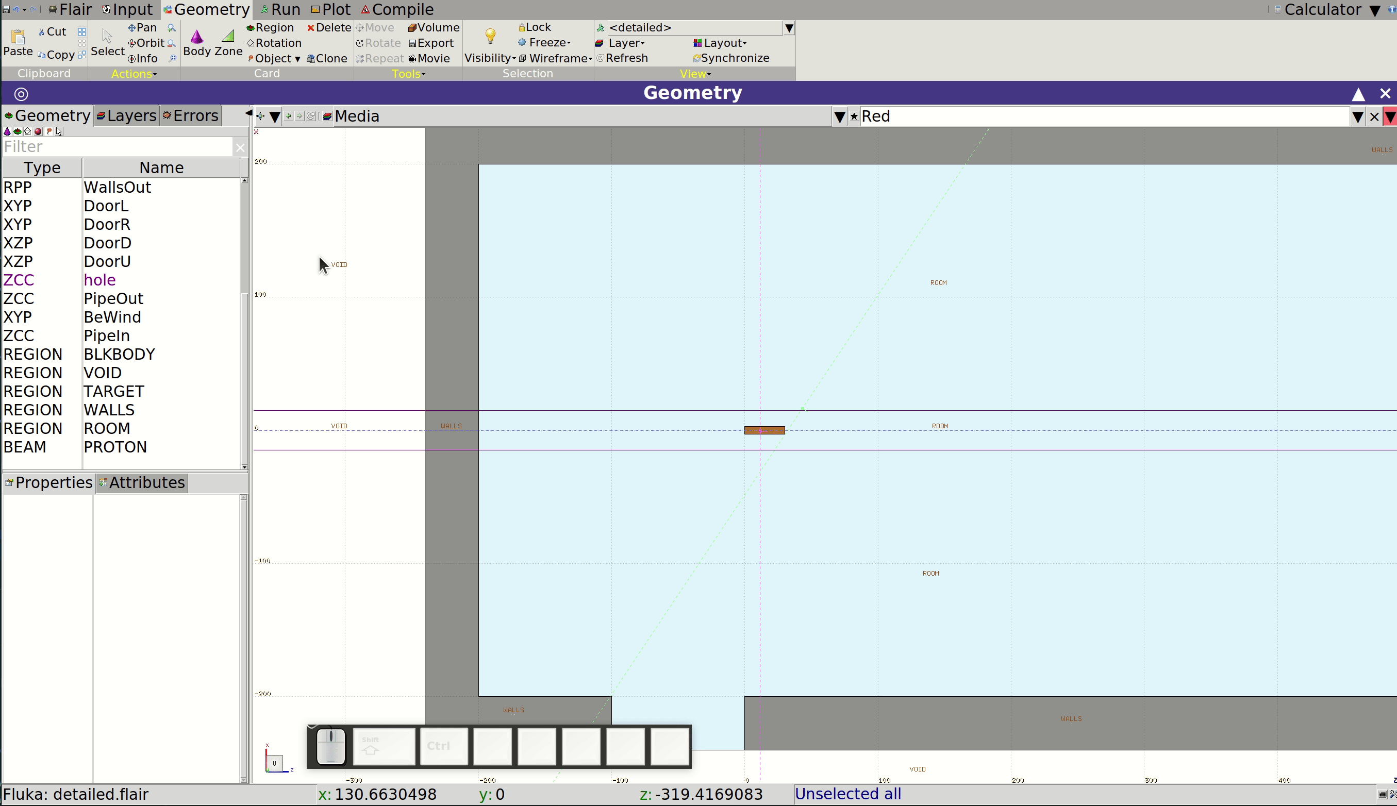Viewport: 1397px width, 806px height.
Task: Add a Region card
Action: coord(270,28)
